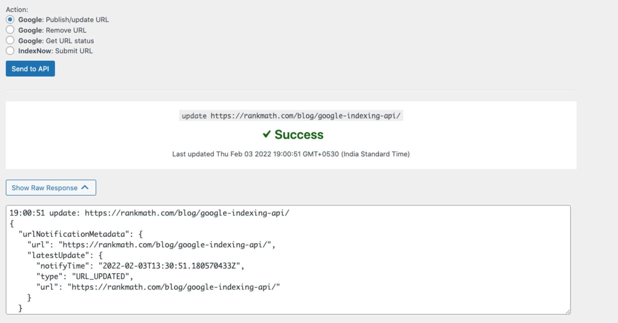
Task: Select the "Google: Publish/update URL" radio button
Action: pos(10,20)
